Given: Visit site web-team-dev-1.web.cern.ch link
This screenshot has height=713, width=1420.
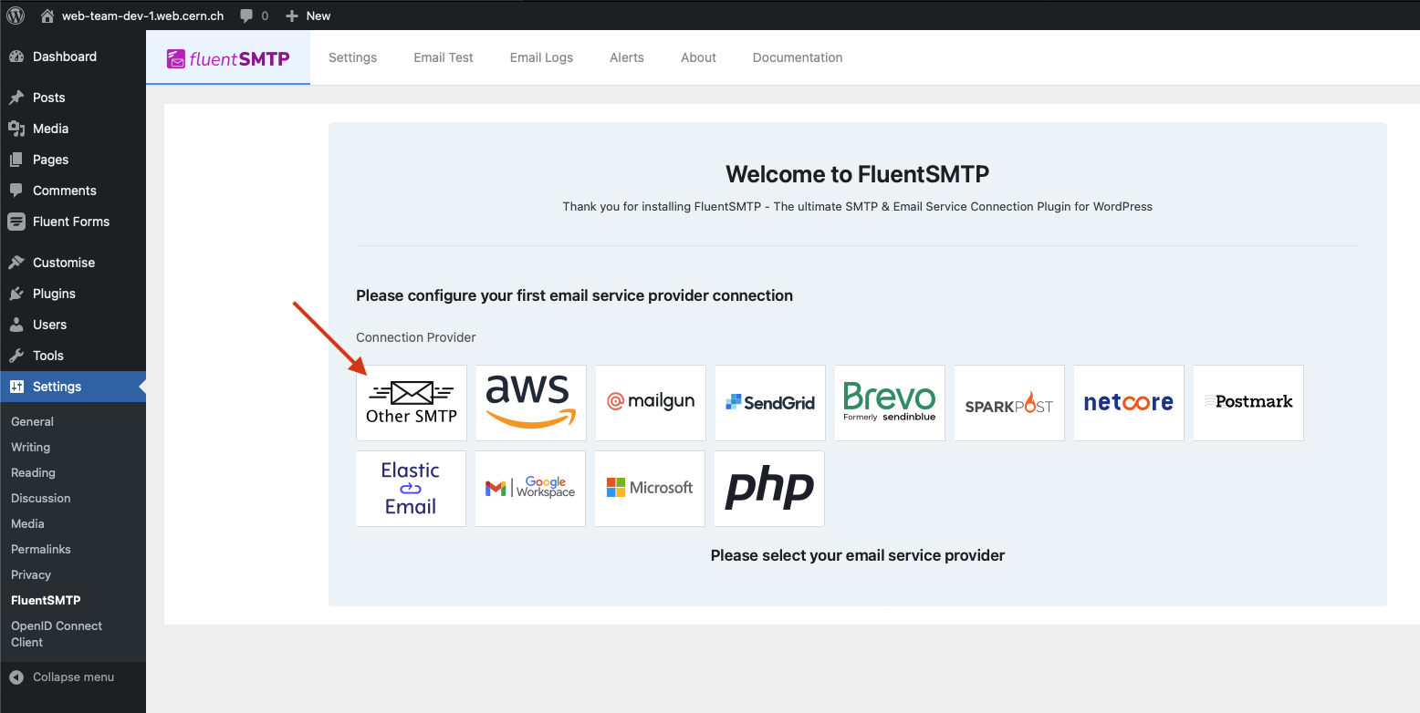Looking at the screenshot, I should [132, 15].
